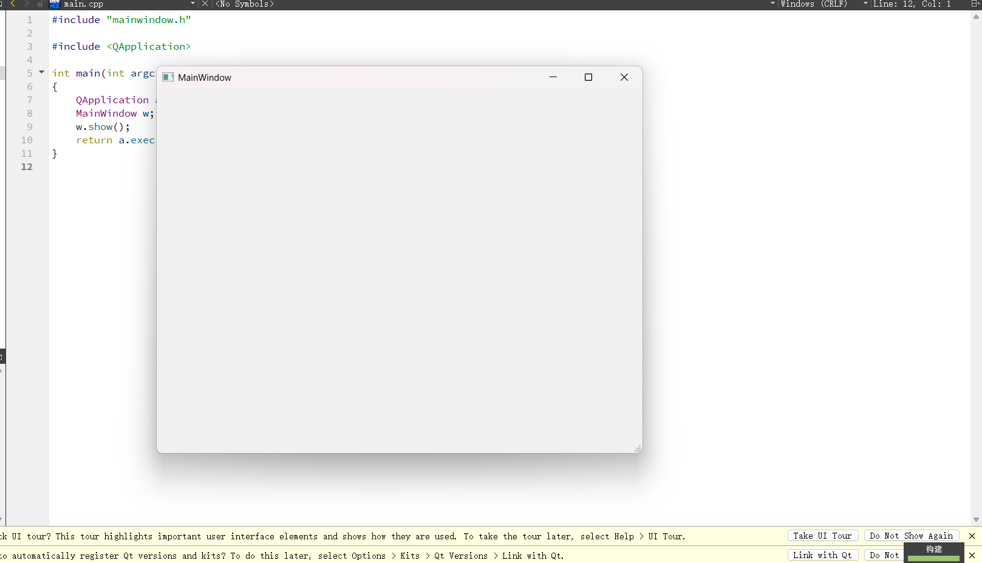
Task: Open dropdown arrow left of Windows (CRLF)
Action: pos(772,4)
